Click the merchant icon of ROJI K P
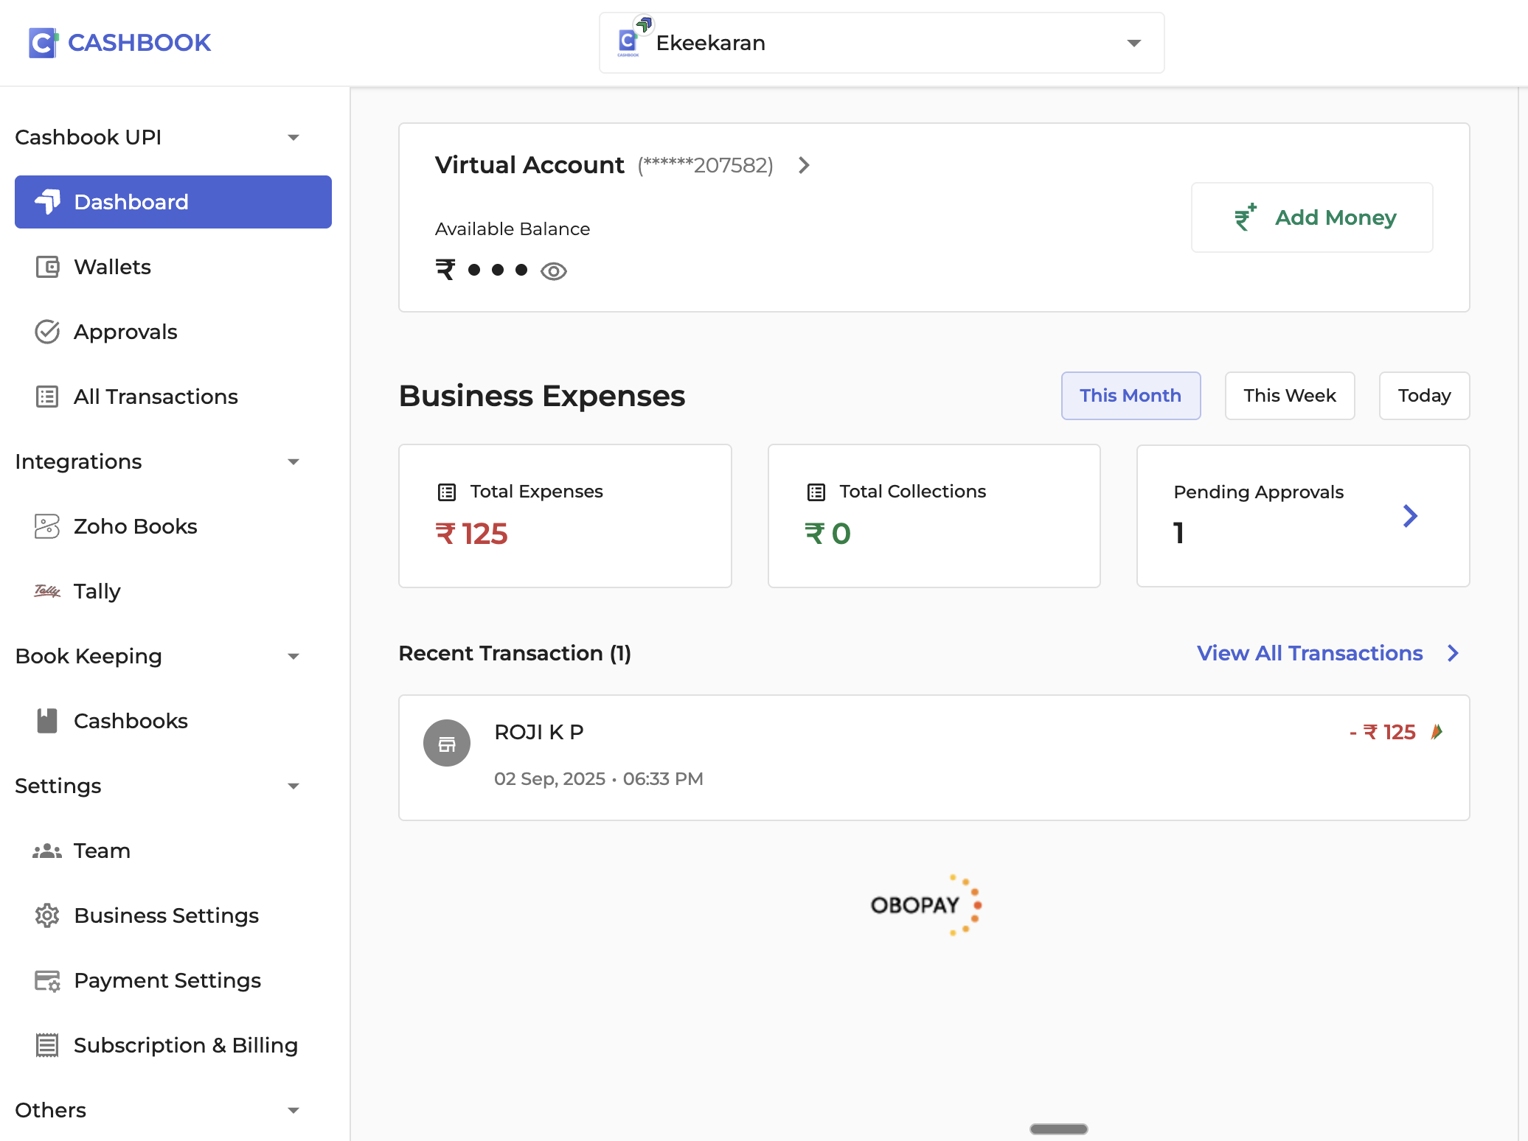The image size is (1528, 1141). click(x=447, y=743)
